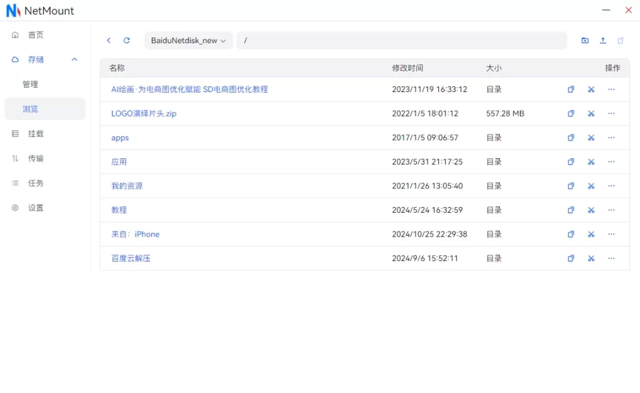
Task: Select 传输 in the sidebar
Action: (36, 158)
